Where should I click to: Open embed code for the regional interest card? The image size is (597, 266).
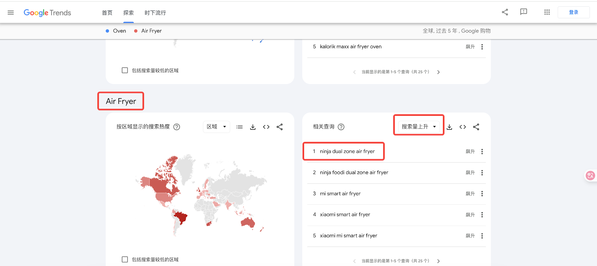point(266,127)
